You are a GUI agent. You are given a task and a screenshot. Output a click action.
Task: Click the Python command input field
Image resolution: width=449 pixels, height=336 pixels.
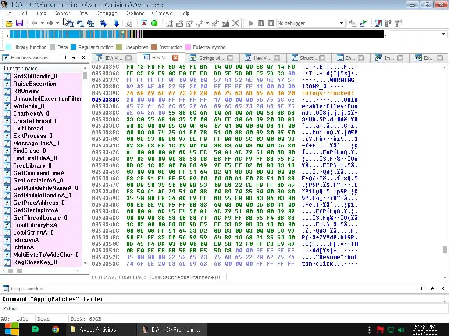click(x=235, y=308)
